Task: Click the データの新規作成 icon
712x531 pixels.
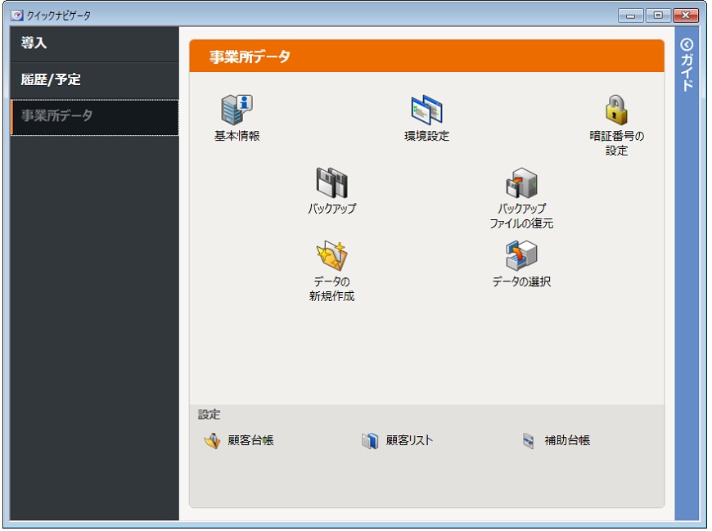Action: pyautogui.click(x=331, y=256)
